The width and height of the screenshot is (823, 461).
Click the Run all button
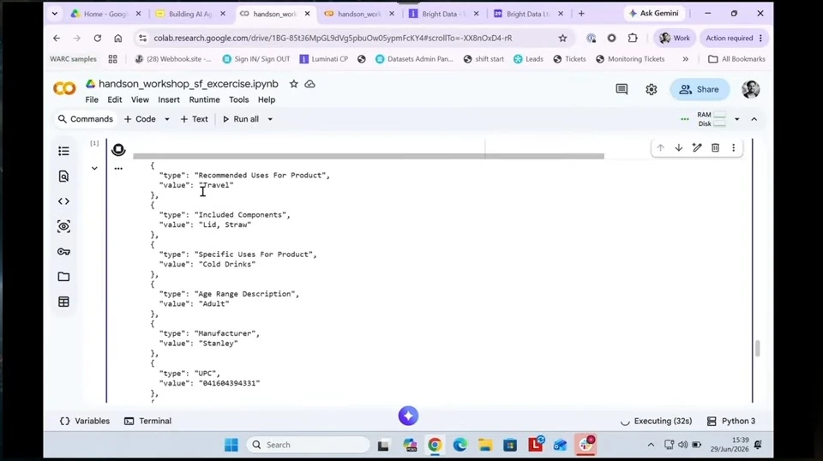pyautogui.click(x=241, y=119)
